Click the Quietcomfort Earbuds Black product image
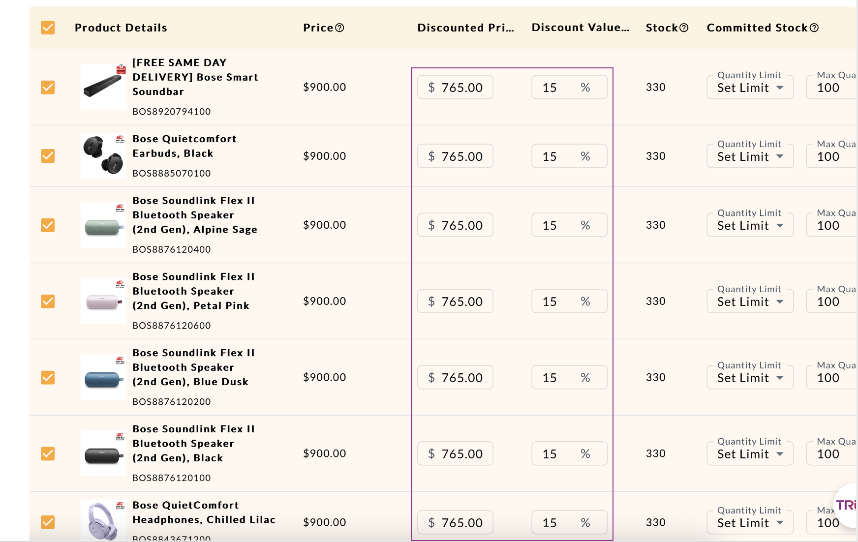Screen dimensions: 858x542 coord(103,156)
